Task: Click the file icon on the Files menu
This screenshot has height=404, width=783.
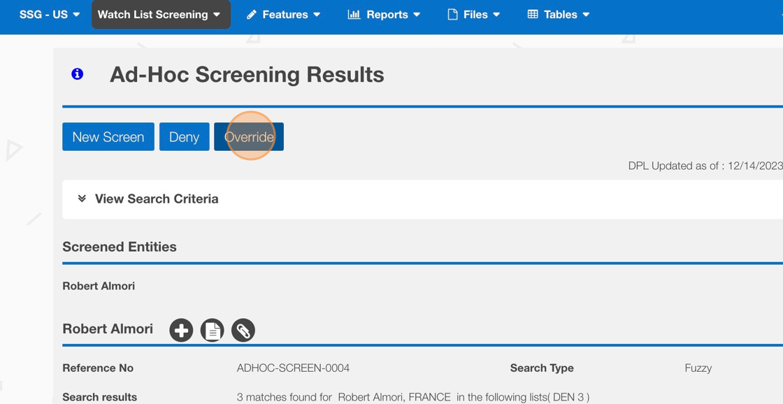Action: tap(452, 15)
